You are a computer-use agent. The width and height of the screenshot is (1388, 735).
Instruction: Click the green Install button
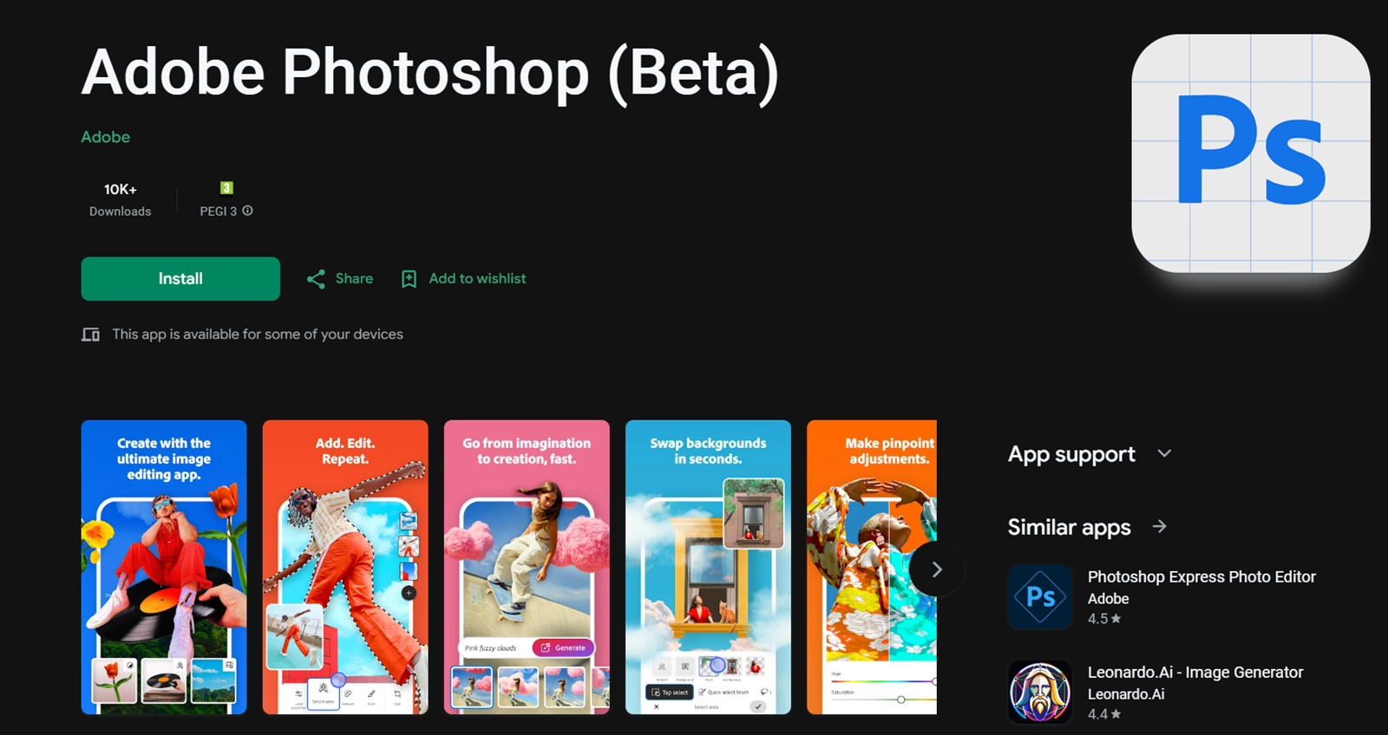[180, 278]
